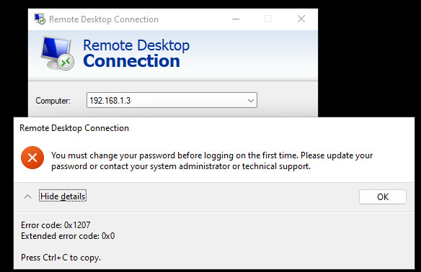
Task: Select the Extended error code 0x0 line
Action: tap(68, 236)
